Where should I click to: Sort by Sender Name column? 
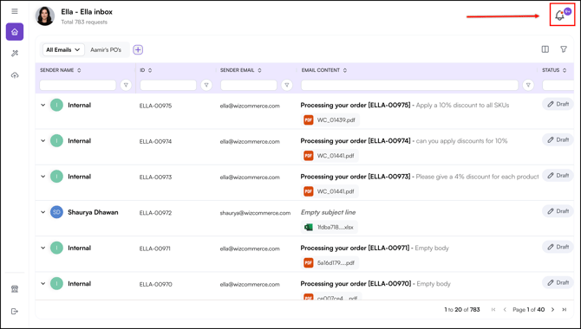(x=79, y=70)
